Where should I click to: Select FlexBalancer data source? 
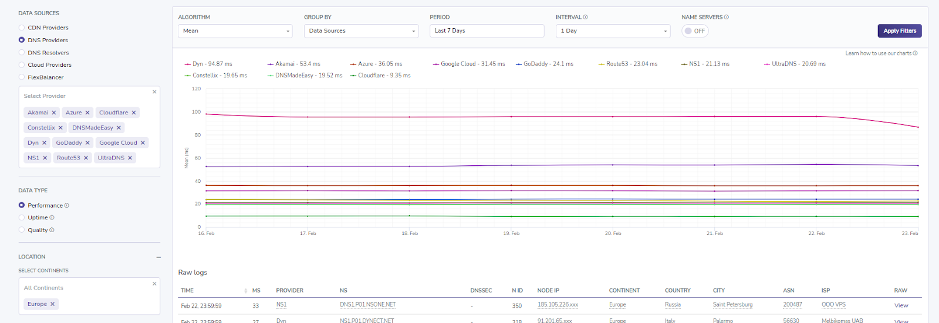pyautogui.click(x=22, y=77)
